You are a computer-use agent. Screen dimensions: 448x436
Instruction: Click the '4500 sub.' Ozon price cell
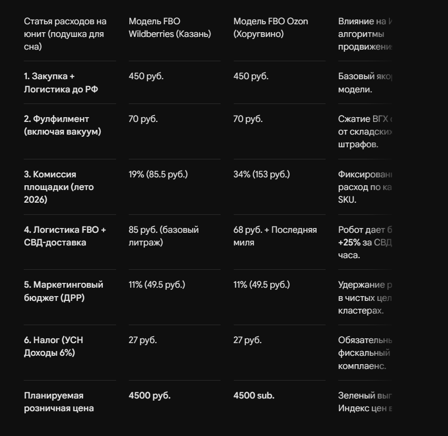254,395
